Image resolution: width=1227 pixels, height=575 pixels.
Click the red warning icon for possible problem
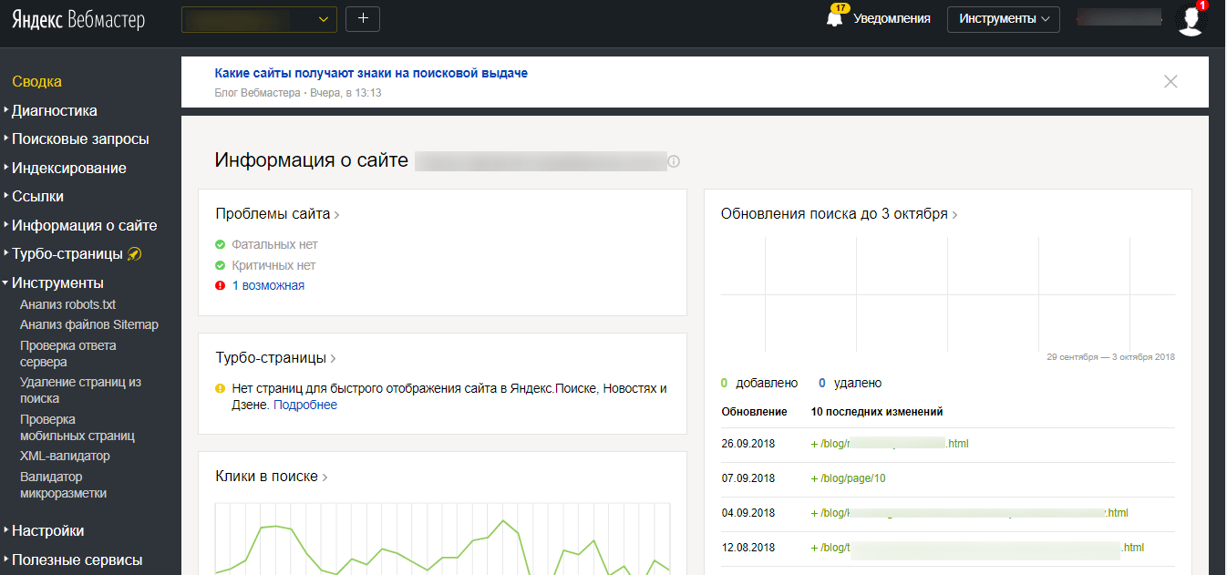220,285
